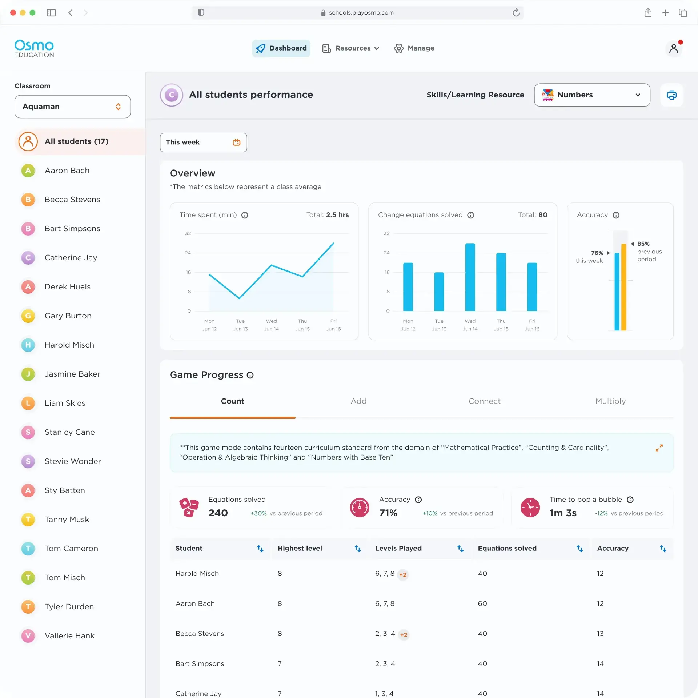698x698 pixels.
Task: Select Tanny Musk in sidebar
Action: [x=80, y=520]
